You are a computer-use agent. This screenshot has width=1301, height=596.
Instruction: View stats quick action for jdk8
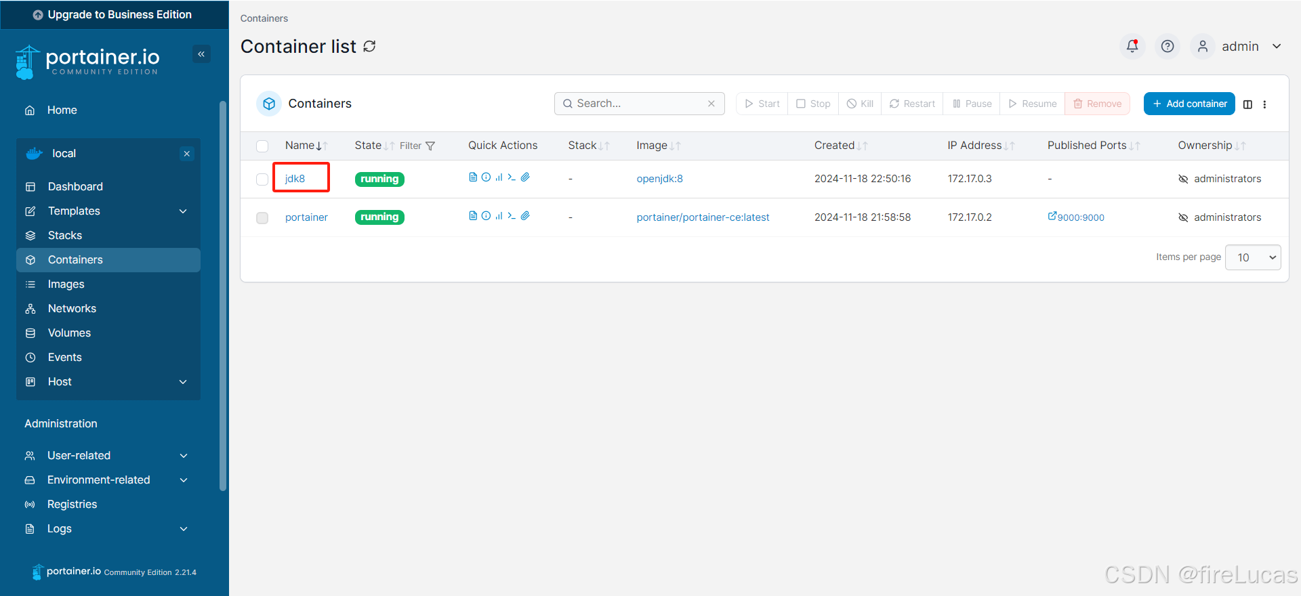tap(499, 177)
